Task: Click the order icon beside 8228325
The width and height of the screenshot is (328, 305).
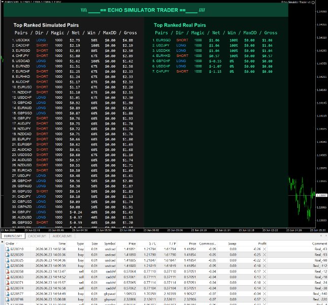Action: [x=7, y=260]
